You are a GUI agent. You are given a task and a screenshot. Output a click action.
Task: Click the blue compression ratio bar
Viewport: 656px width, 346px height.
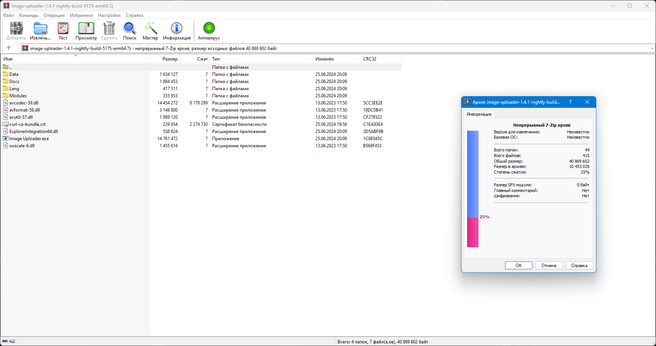(473, 174)
